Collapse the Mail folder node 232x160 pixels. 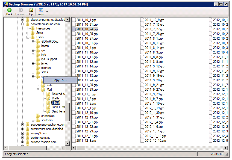click(x=38, y=90)
